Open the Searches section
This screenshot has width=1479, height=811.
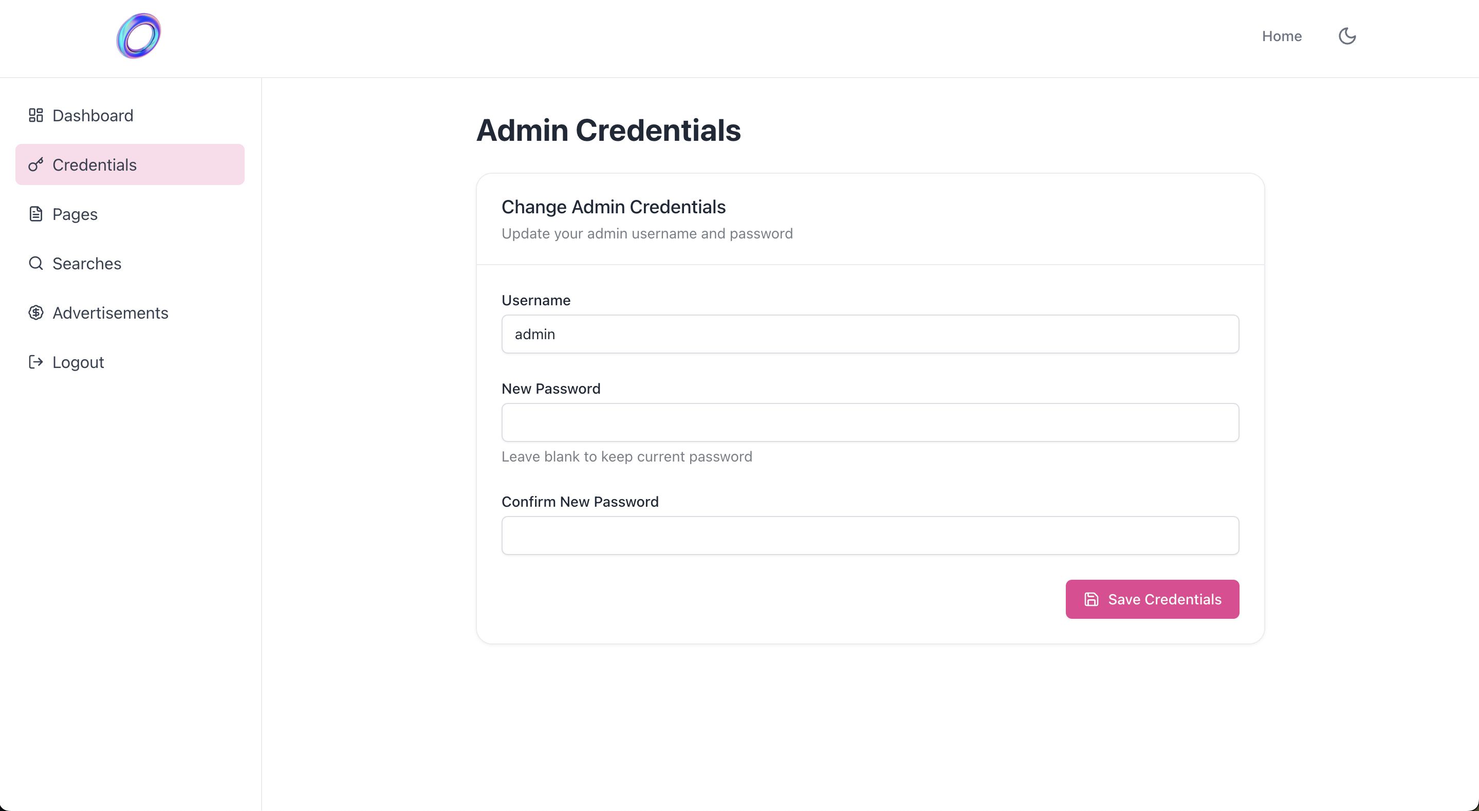(x=87, y=264)
